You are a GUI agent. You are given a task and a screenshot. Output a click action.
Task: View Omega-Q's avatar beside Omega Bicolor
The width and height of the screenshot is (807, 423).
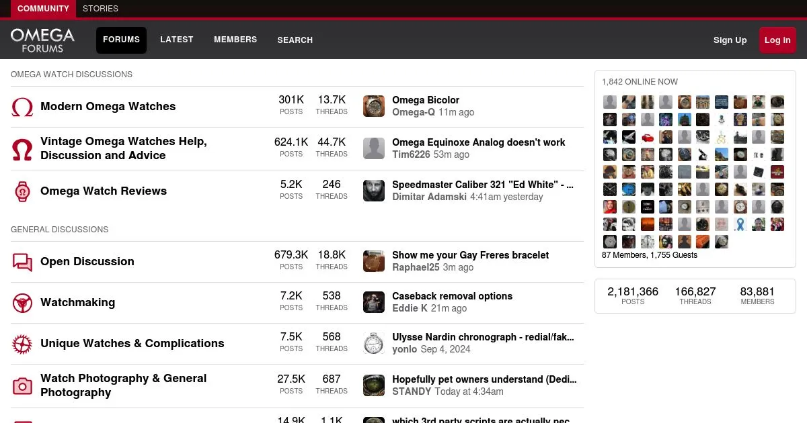[374, 107]
